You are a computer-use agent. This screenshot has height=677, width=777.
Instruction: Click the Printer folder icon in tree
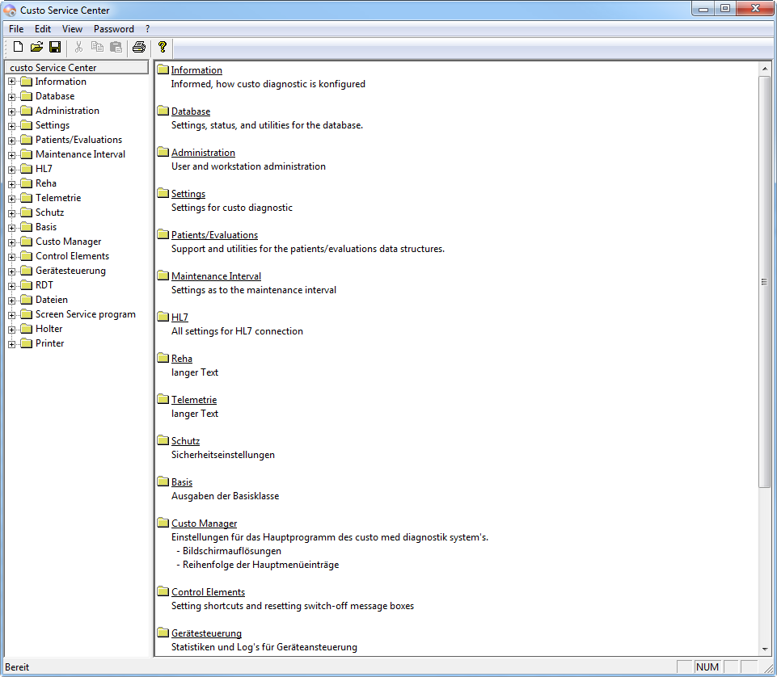pyautogui.click(x=26, y=343)
